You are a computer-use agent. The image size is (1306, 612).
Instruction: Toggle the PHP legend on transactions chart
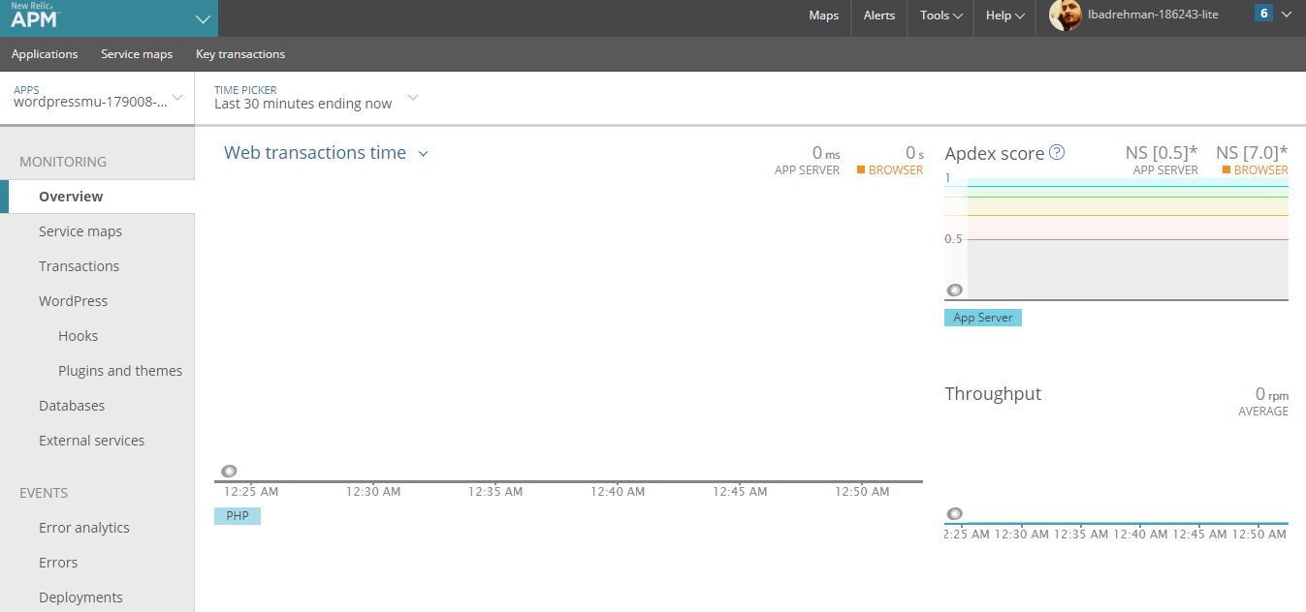[238, 516]
